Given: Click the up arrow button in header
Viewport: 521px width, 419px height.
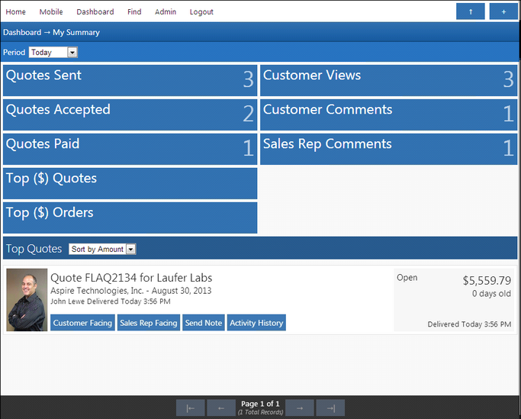Looking at the screenshot, I should [x=470, y=11].
